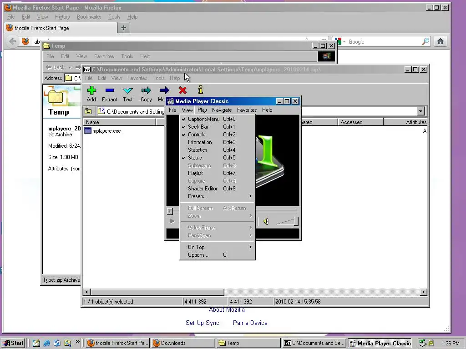Image resolution: width=466 pixels, height=349 pixels.
Task: Click the Play button in Media Player Classic
Action: 172,221
